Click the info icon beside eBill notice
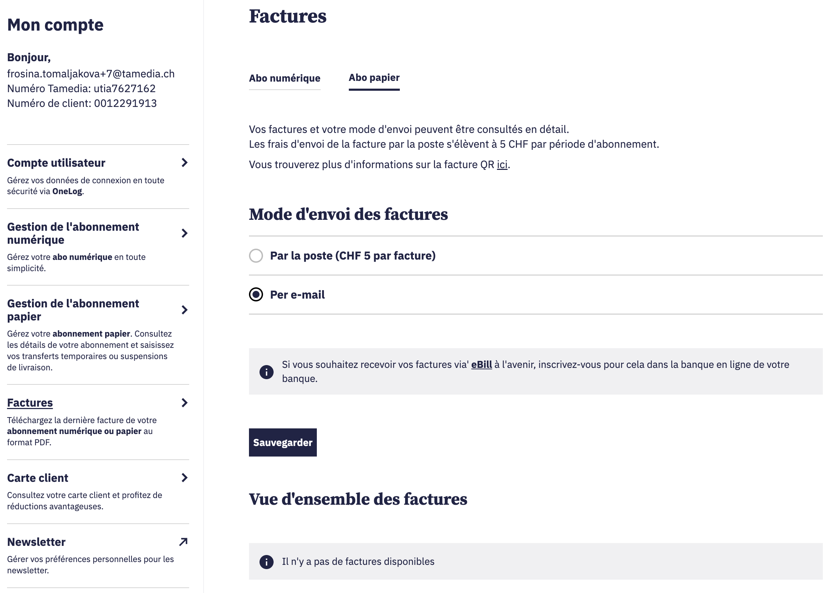The width and height of the screenshot is (832, 593). [x=266, y=372]
